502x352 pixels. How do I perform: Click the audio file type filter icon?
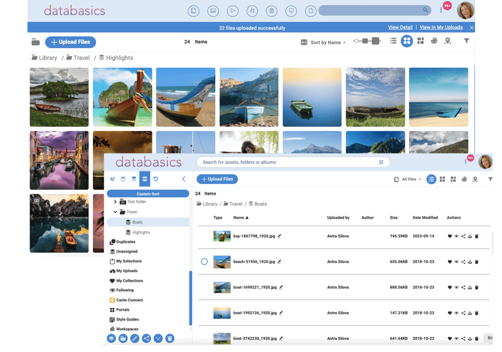coord(252,11)
